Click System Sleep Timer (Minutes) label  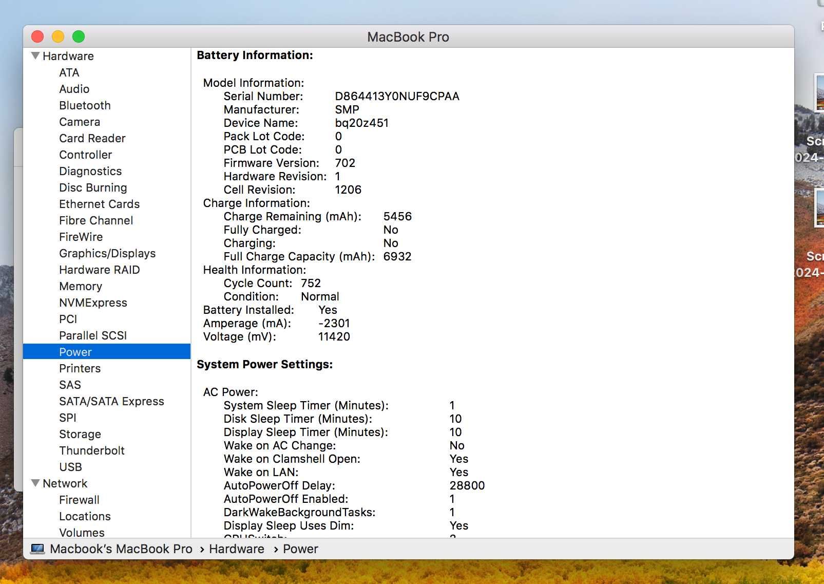click(306, 405)
